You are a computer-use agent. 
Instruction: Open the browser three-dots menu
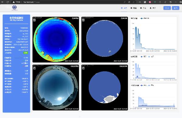coord(176,2)
